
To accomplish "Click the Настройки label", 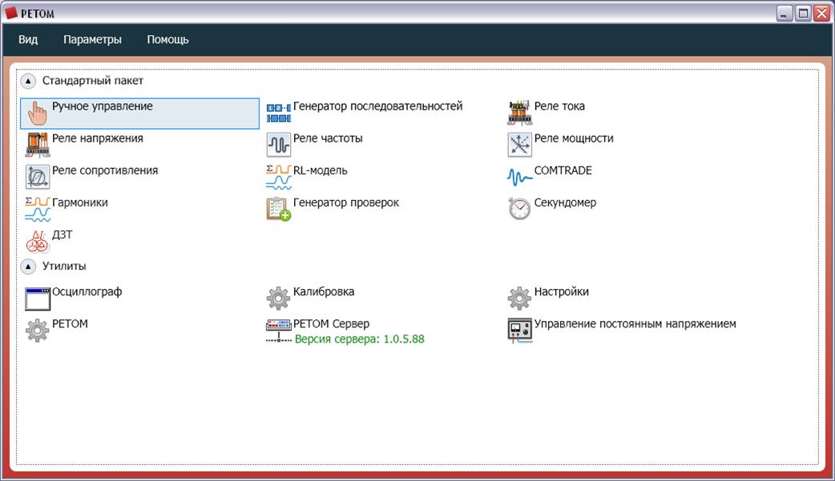I will (x=561, y=291).
